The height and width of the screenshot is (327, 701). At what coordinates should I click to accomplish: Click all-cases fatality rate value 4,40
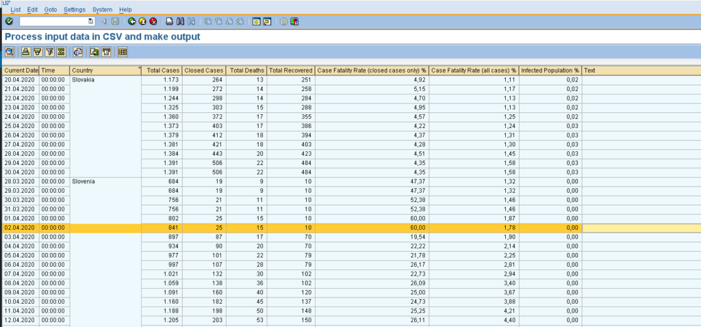coord(474,320)
